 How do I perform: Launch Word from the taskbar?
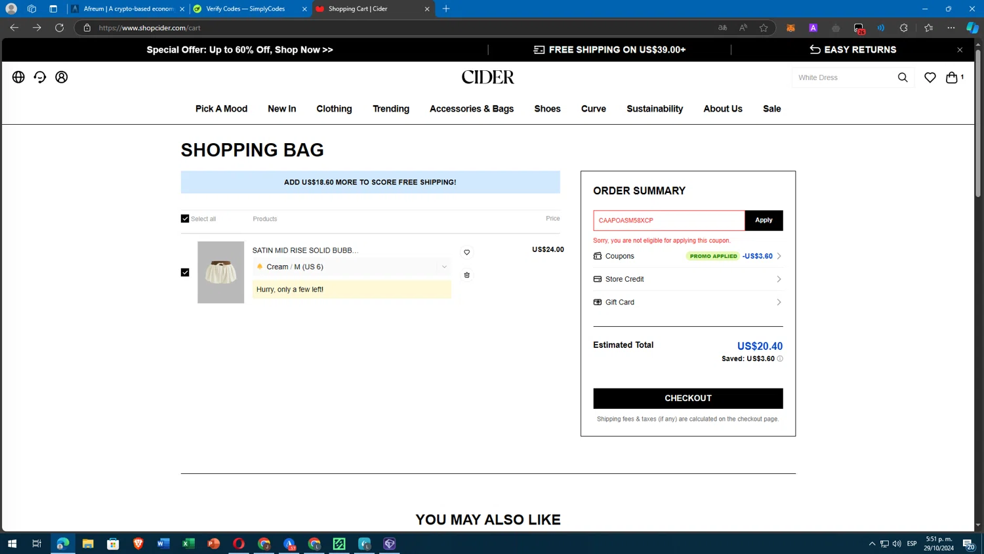click(x=163, y=543)
